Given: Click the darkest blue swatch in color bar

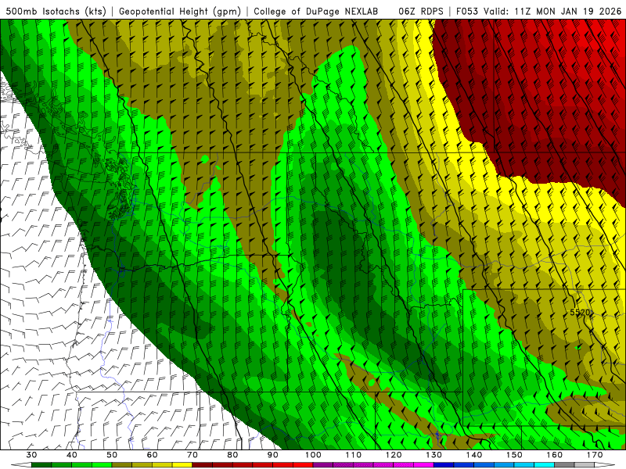Looking at the screenshot, I should pos(444,464).
